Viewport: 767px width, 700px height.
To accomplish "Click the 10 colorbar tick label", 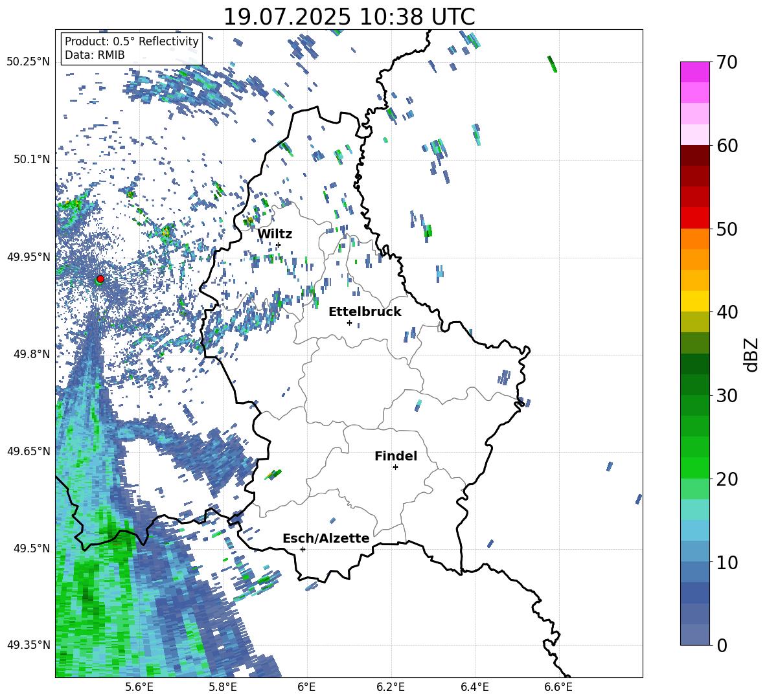I will (x=727, y=562).
